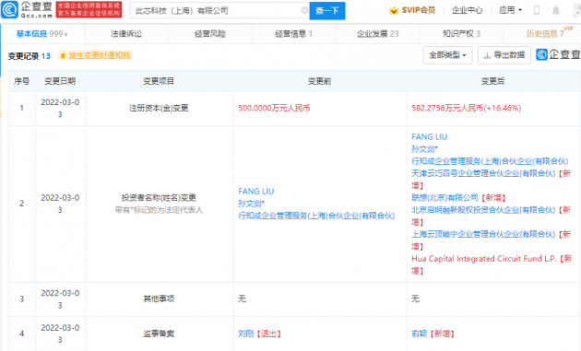Click the 导出数据 export button
Image resolution: width=581 pixels, height=351 pixels.
504,55
